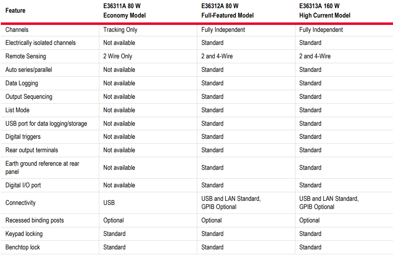Screen dimensions: 393x260
Task: Select the Data Logging row label
Action: pyautogui.click(x=22, y=83)
